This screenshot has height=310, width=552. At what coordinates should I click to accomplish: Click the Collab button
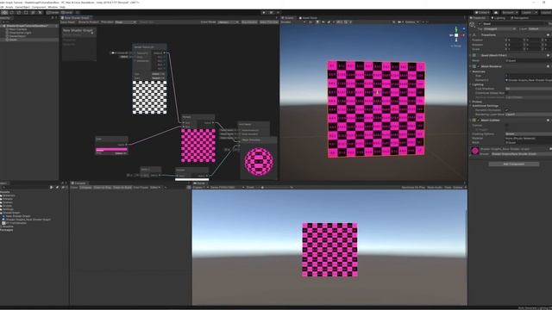(482, 13)
